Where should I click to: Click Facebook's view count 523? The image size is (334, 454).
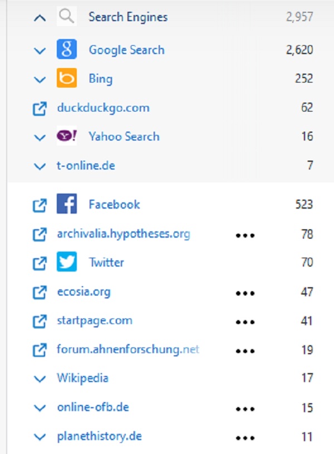click(x=304, y=205)
